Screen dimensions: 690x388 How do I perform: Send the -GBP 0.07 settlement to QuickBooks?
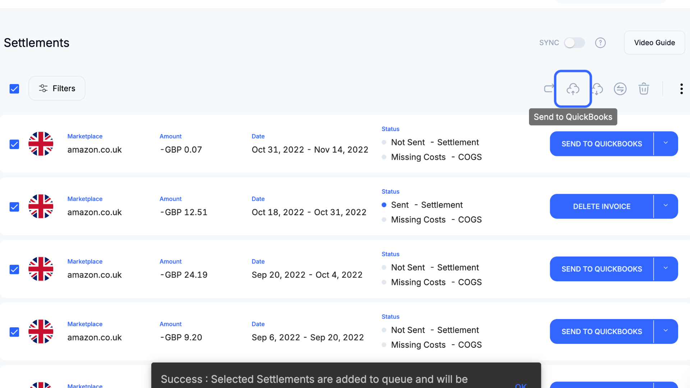602,144
